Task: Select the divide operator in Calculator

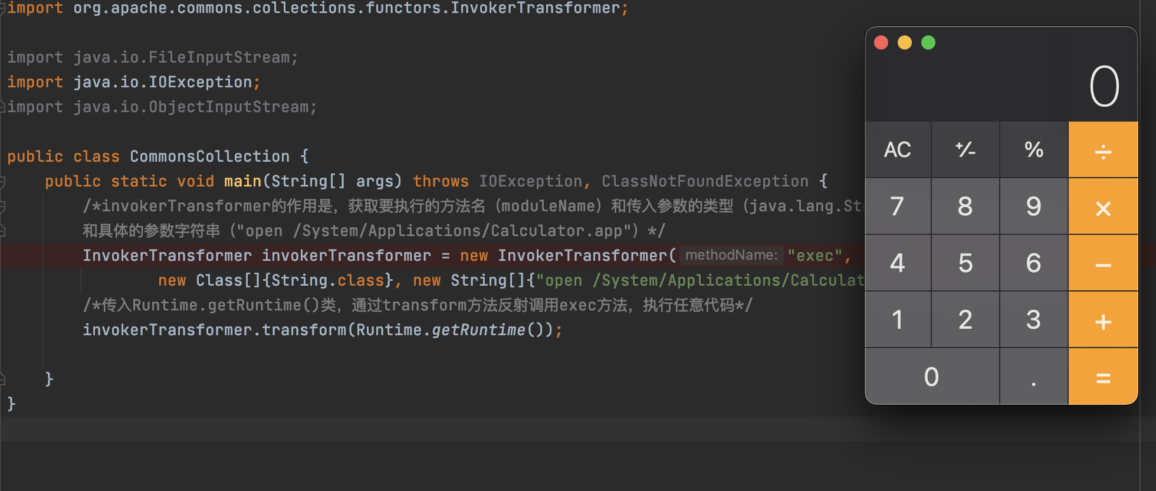Action: point(1103,150)
